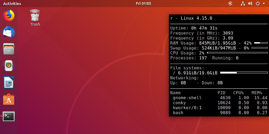Screen dimensions: 269x134
Task: Click the Running: 0 text
Action: 225,58
